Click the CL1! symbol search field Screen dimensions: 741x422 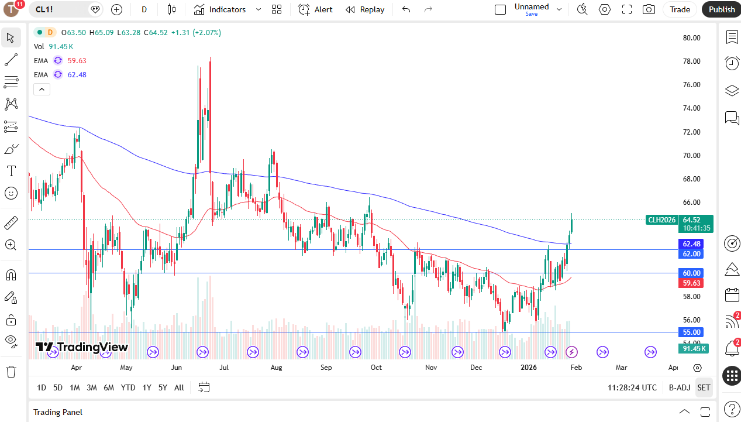click(x=67, y=9)
